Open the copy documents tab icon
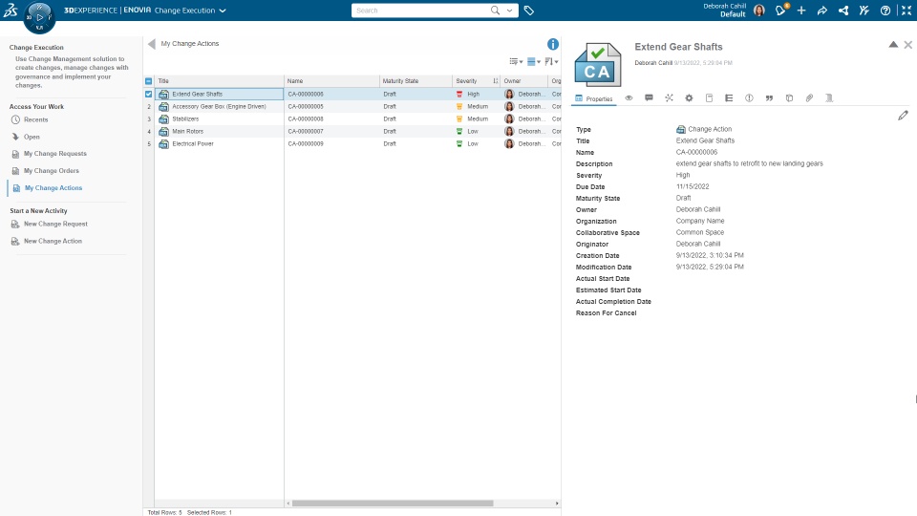Image resolution: width=917 pixels, height=516 pixels. [x=789, y=97]
